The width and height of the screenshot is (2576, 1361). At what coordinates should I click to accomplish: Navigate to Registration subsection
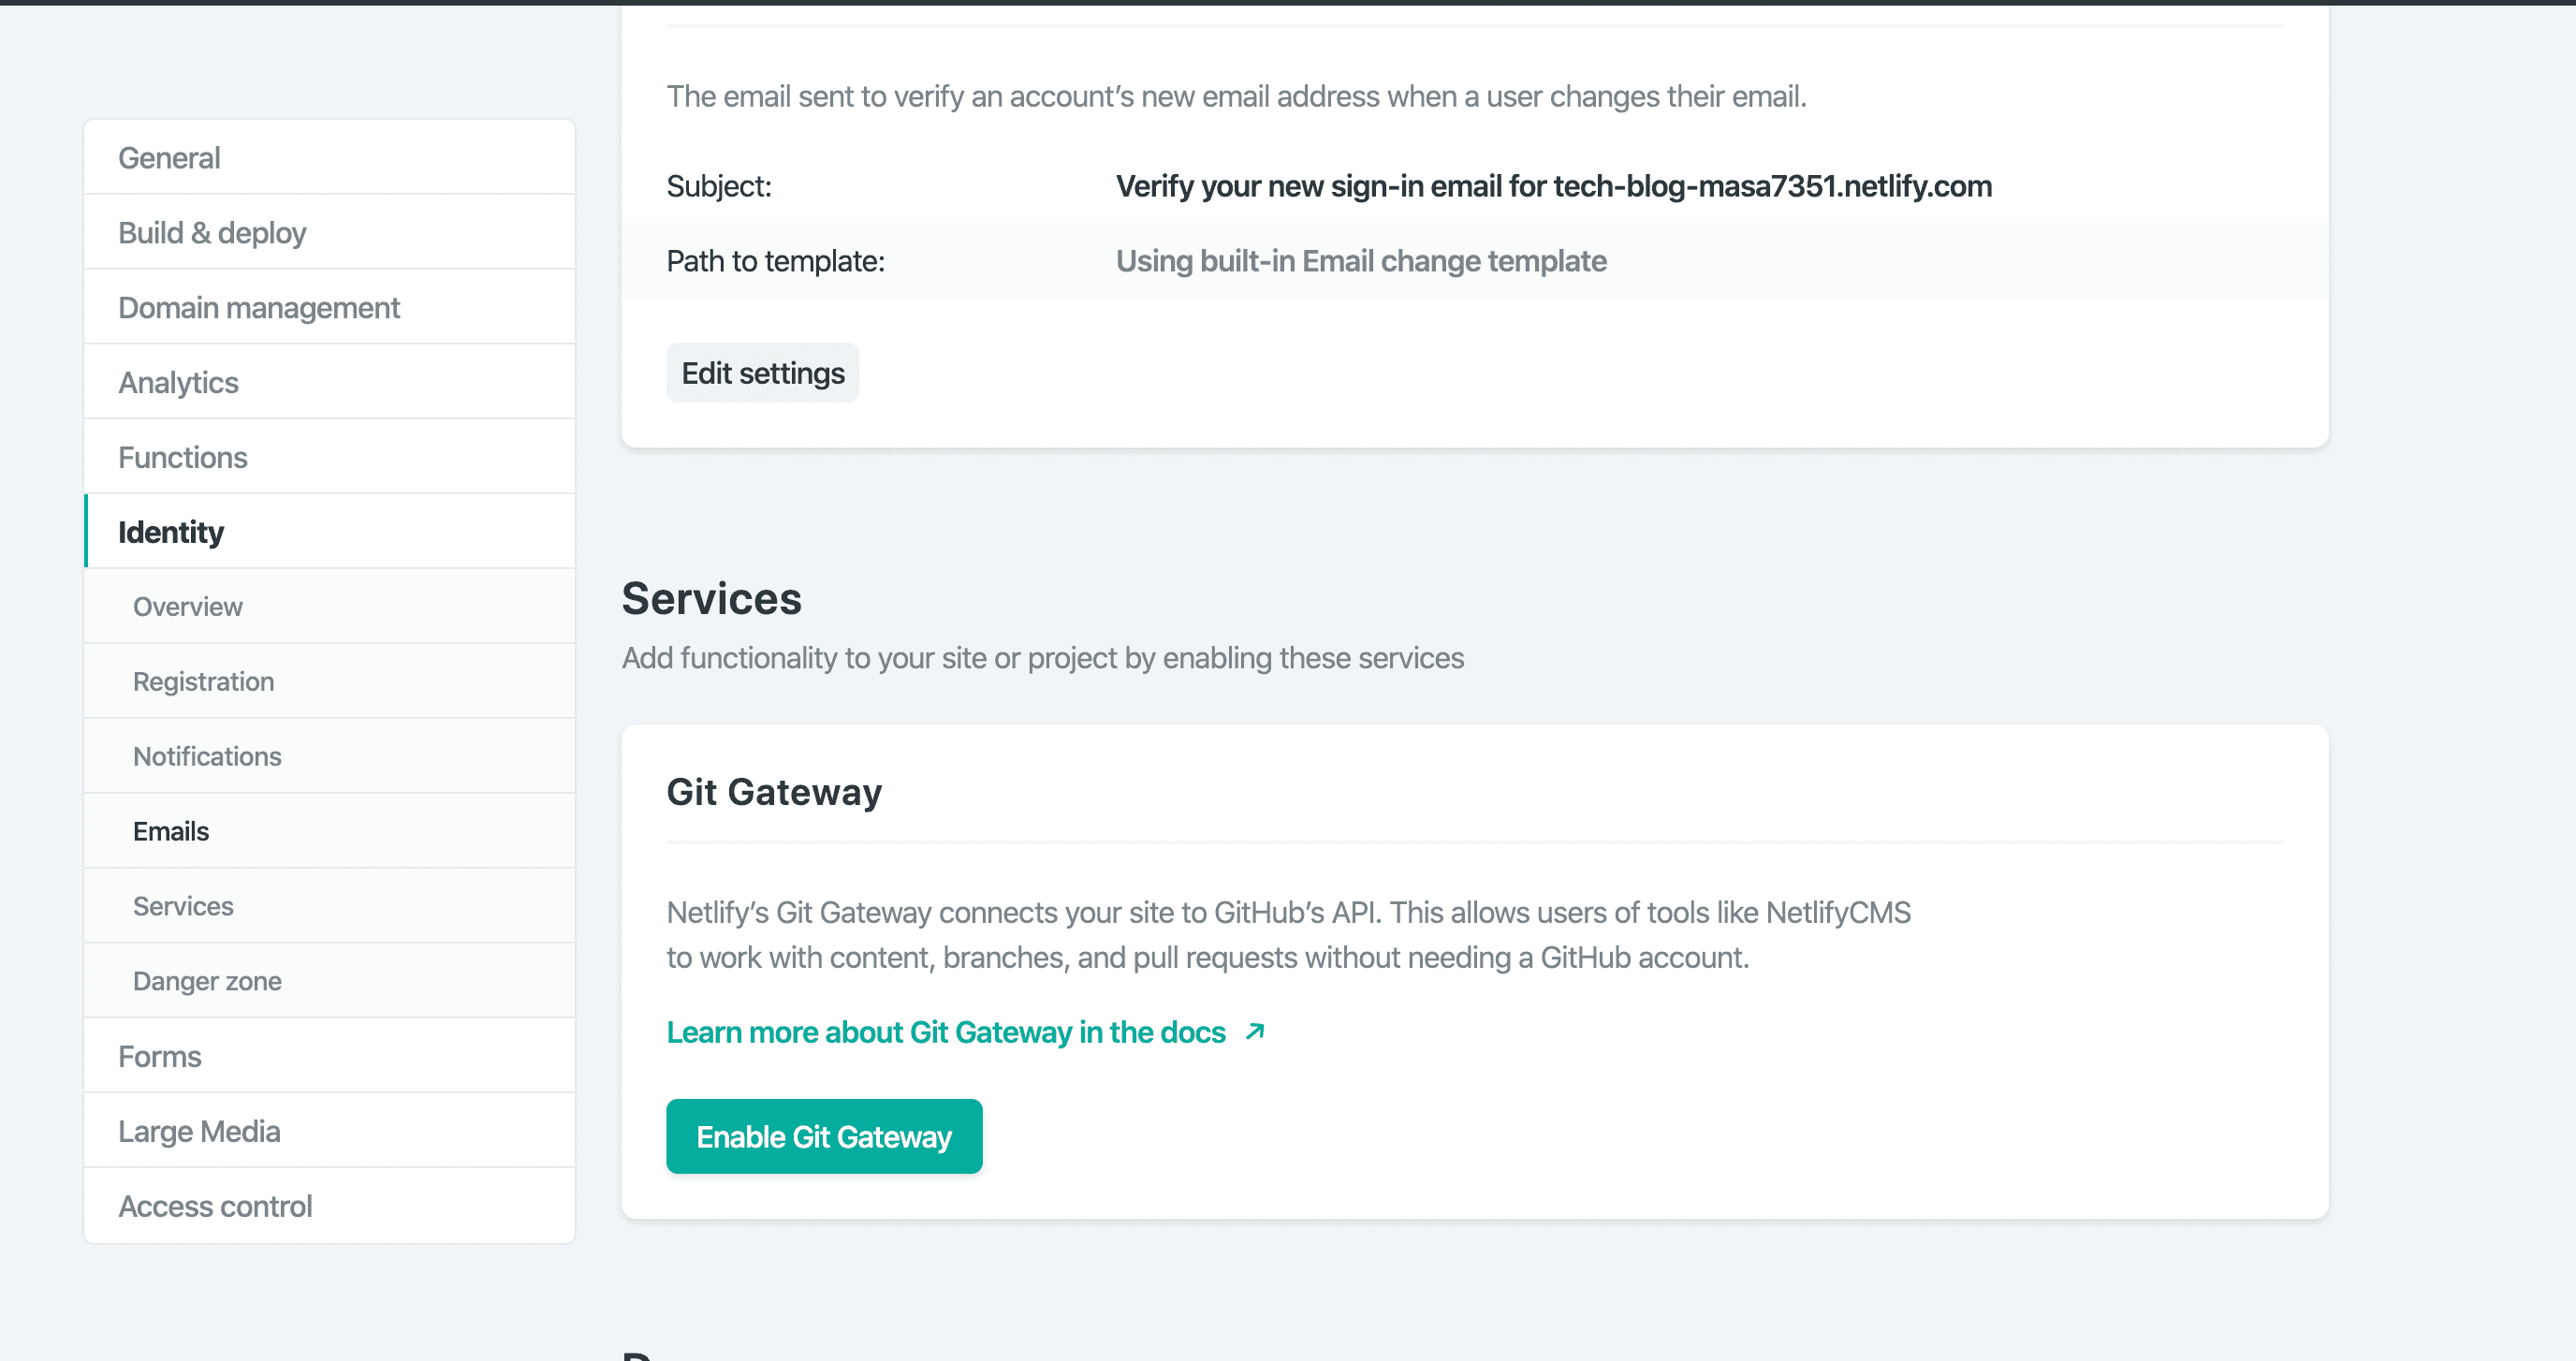coord(203,682)
